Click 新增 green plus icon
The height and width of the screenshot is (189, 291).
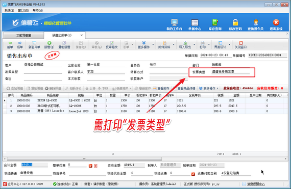49,43
